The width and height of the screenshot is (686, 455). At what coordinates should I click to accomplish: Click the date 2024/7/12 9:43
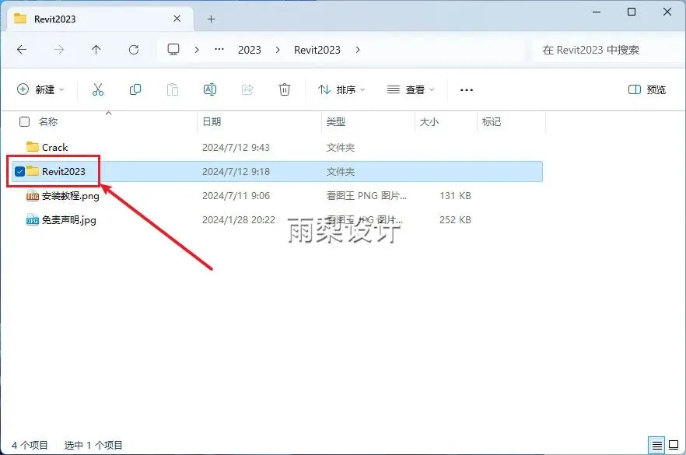pyautogui.click(x=236, y=148)
